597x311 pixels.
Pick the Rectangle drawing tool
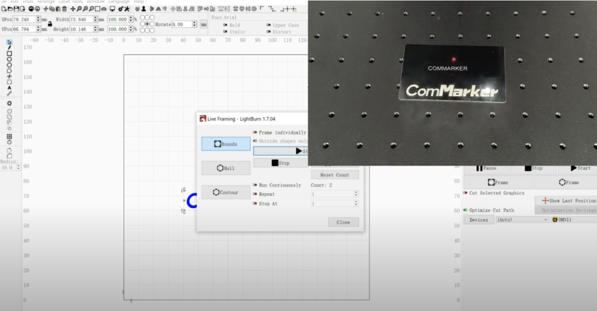tap(9, 54)
